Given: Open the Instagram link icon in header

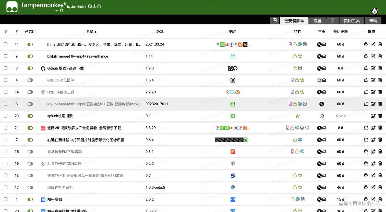Looking at the screenshot, I should point(99,6).
